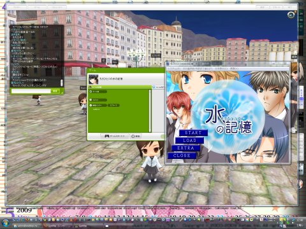Click START in the visual novel title screen
Screen dimensions: 306x229
[x=193, y=133]
